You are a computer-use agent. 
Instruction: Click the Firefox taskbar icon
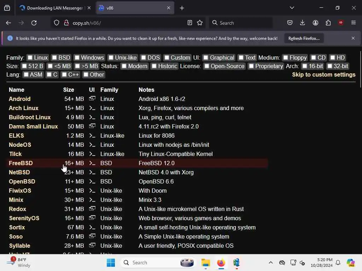[221, 263]
